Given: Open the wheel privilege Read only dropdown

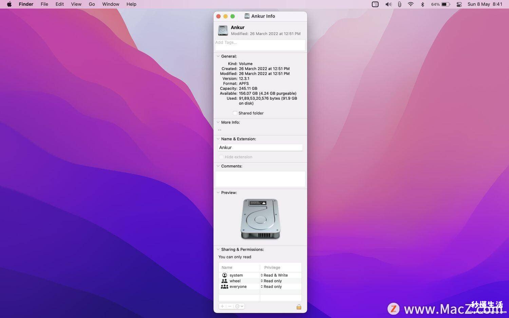Looking at the screenshot, I should pos(271,281).
